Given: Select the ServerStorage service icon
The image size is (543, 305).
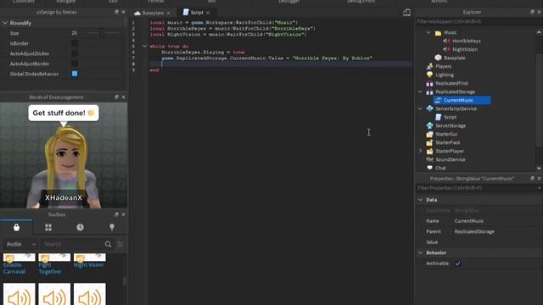Looking at the screenshot, I should pyautogui.click(x=430, y=125).
